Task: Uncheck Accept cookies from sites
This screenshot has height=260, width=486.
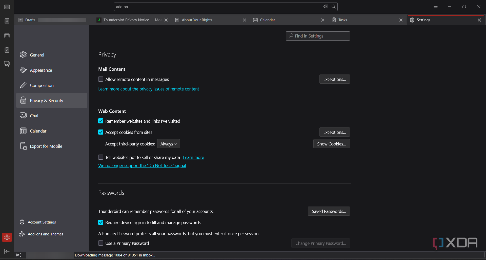Action: (101, 132)
